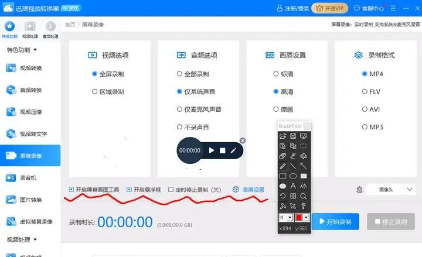Image resolution: width=422 pixels, height=257 pixels.
Task: Select 全屏录制 full-screen recording
Action: [x=108, y=74]
